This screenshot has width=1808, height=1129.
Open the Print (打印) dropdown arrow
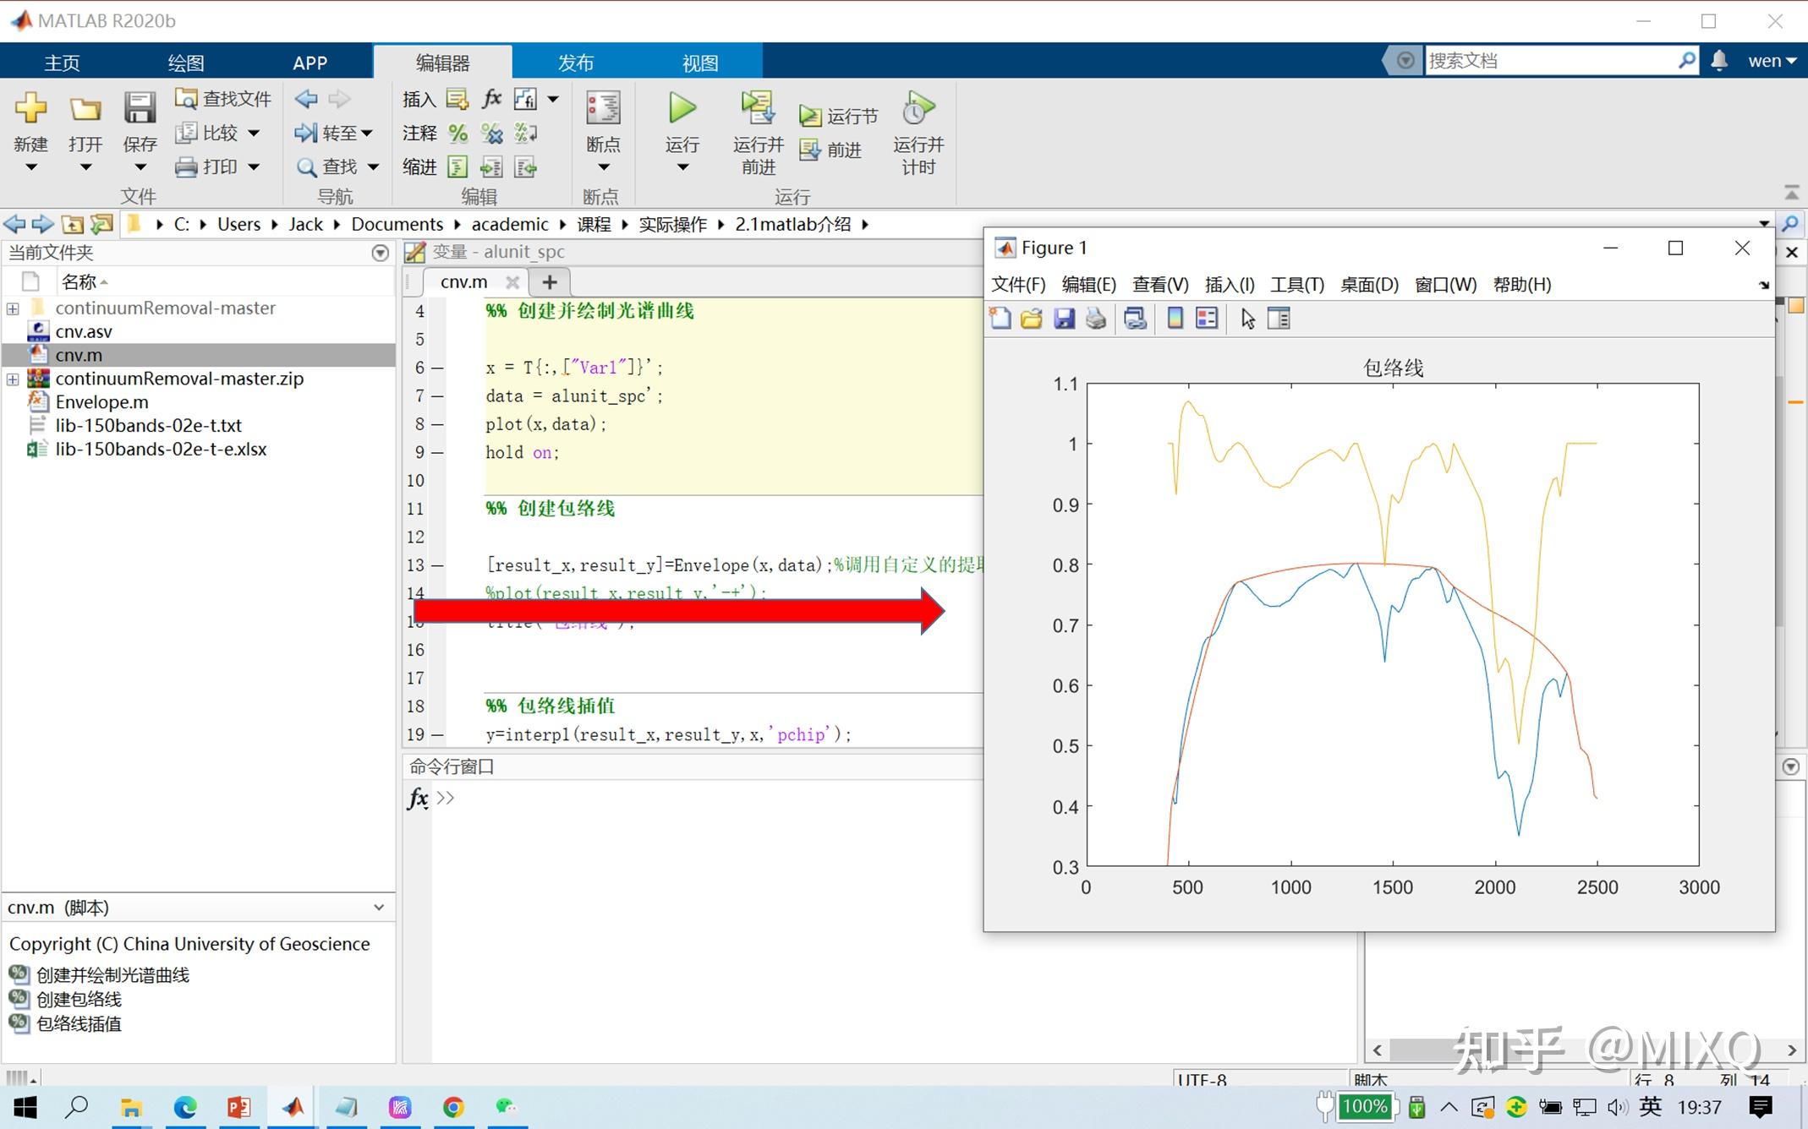pyautogui.click(x=254, y=167)
